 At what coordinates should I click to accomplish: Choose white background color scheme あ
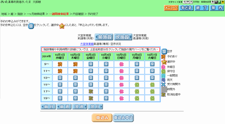pos(213,2)
